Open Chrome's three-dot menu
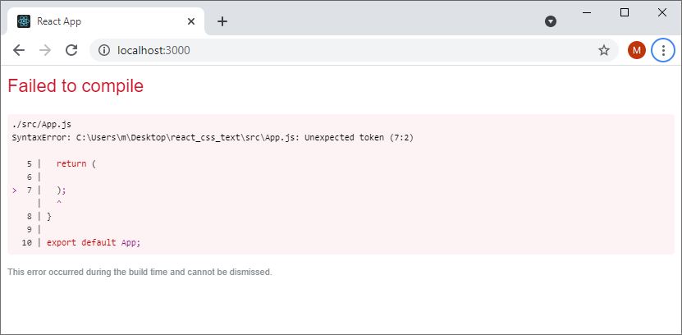 [663, 50]
